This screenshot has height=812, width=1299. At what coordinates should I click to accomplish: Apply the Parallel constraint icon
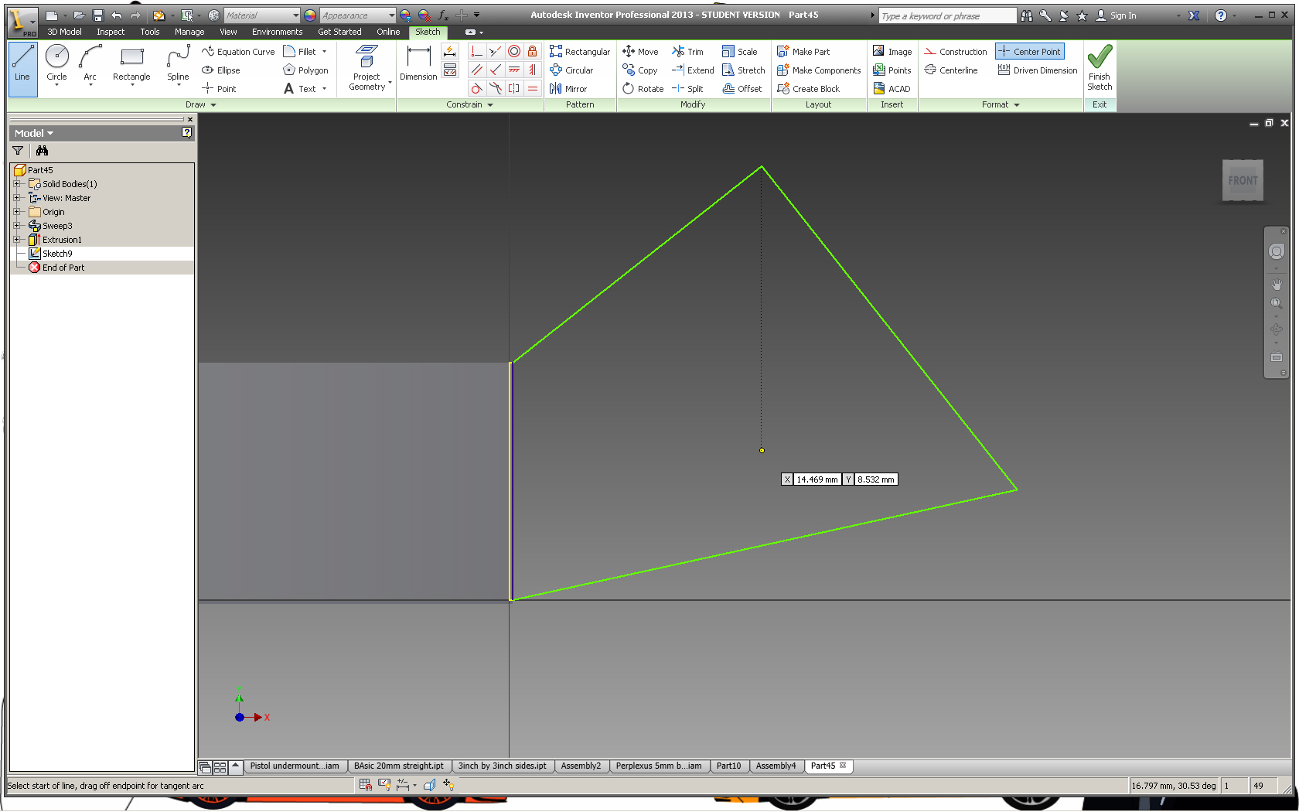coord(477,70)
